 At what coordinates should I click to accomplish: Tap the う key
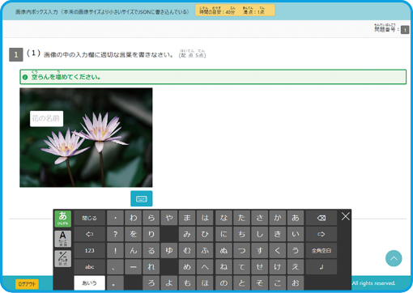pyautogui.click(x=296, y=251)
